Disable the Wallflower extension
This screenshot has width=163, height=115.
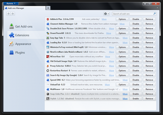pyautogui.click(x=136, y=89)
